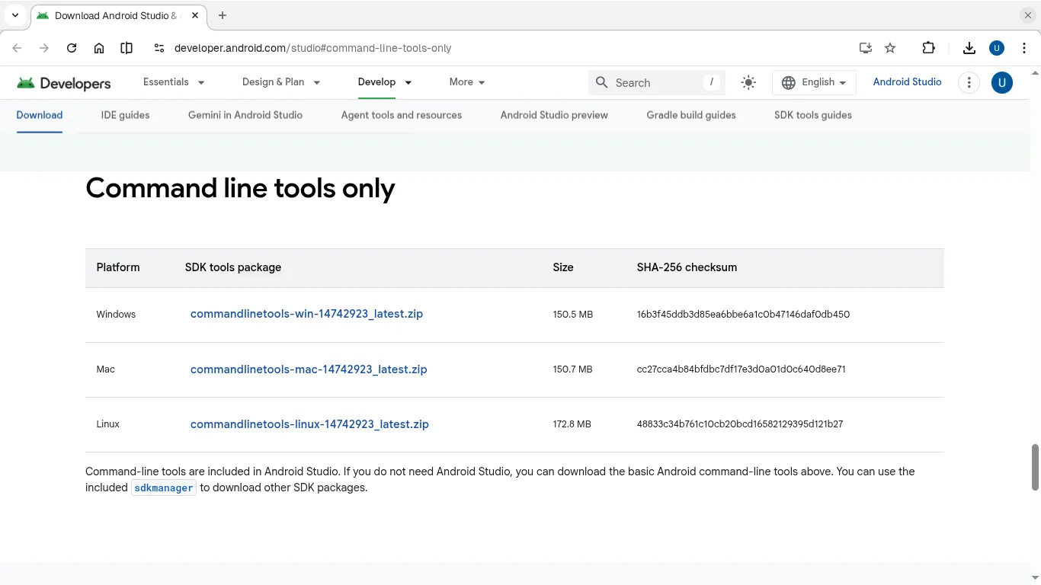1041x585 pixels.
Task: Reload the page with the refresh icon
Action: (72, 48)
